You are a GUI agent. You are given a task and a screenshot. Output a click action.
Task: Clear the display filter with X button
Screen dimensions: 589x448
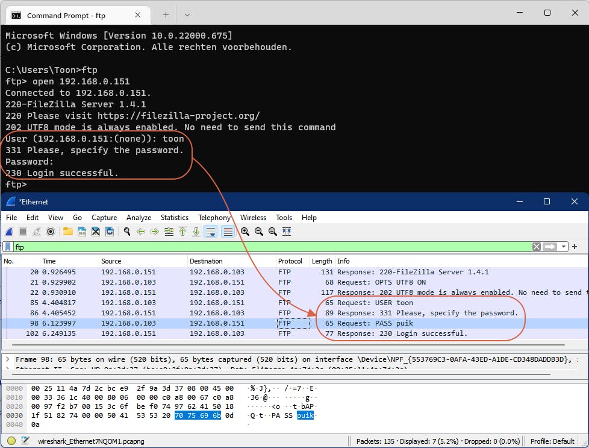(x=536, y=247)
